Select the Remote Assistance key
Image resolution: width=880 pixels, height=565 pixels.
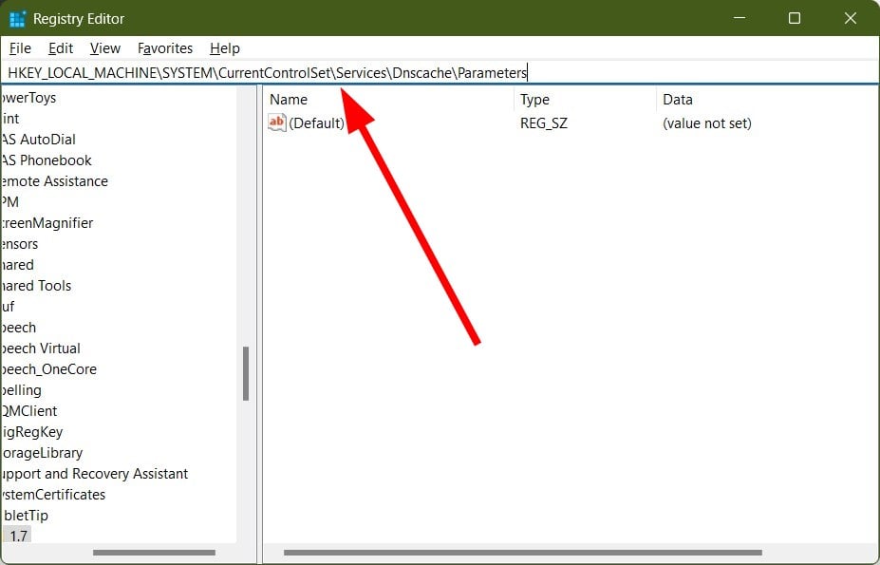click(54, 181)
